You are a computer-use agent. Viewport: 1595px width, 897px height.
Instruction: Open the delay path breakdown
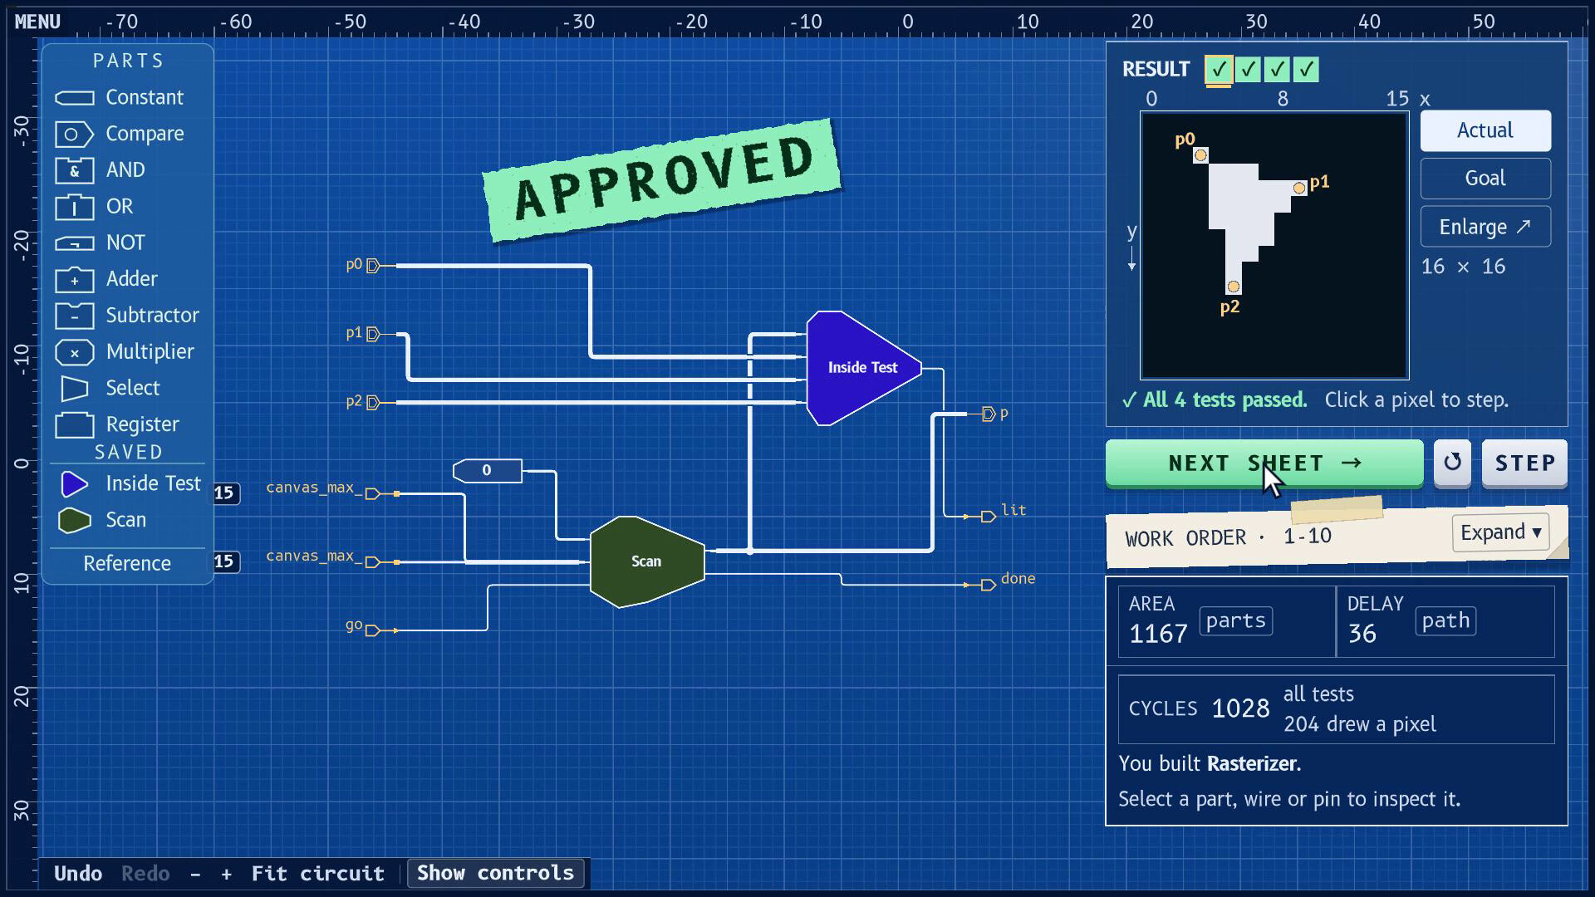point(1445,621)
